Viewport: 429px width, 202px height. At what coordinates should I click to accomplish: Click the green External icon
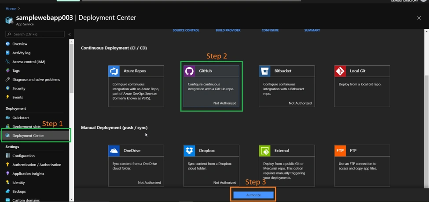point(264,151)
